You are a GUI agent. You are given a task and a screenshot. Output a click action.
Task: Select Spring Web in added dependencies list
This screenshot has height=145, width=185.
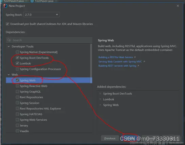pyautogui.click(x=111, y=105)
